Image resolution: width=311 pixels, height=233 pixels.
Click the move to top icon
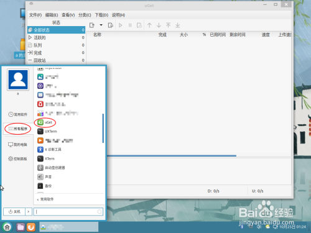pos(168,25)
